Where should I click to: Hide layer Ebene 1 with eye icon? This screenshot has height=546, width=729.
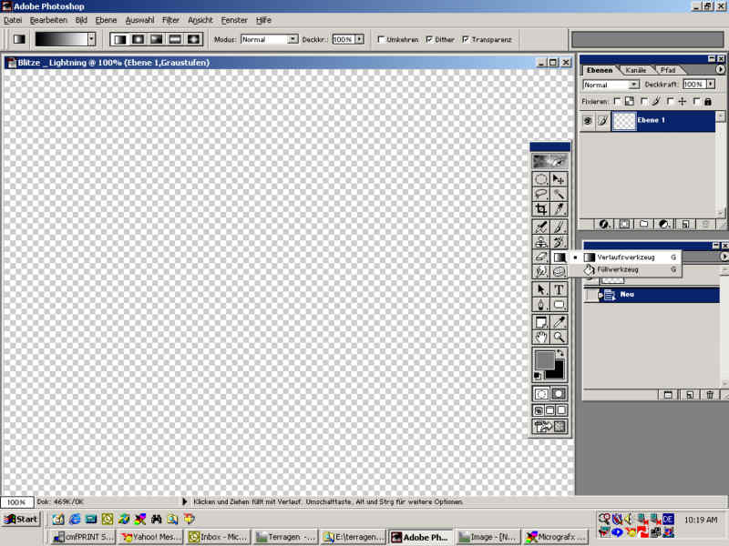(588, 121)
